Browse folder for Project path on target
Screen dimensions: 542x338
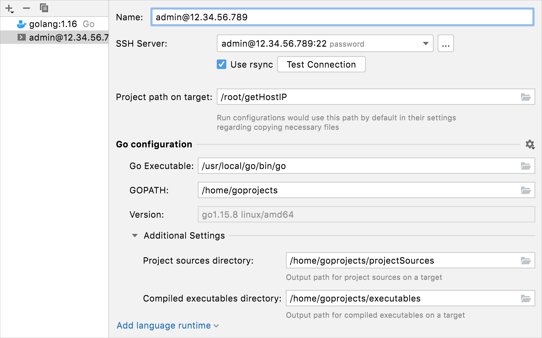pos(526,97)
